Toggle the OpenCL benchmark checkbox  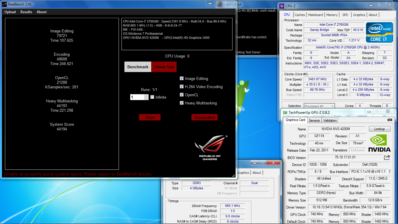coord(182,95)
